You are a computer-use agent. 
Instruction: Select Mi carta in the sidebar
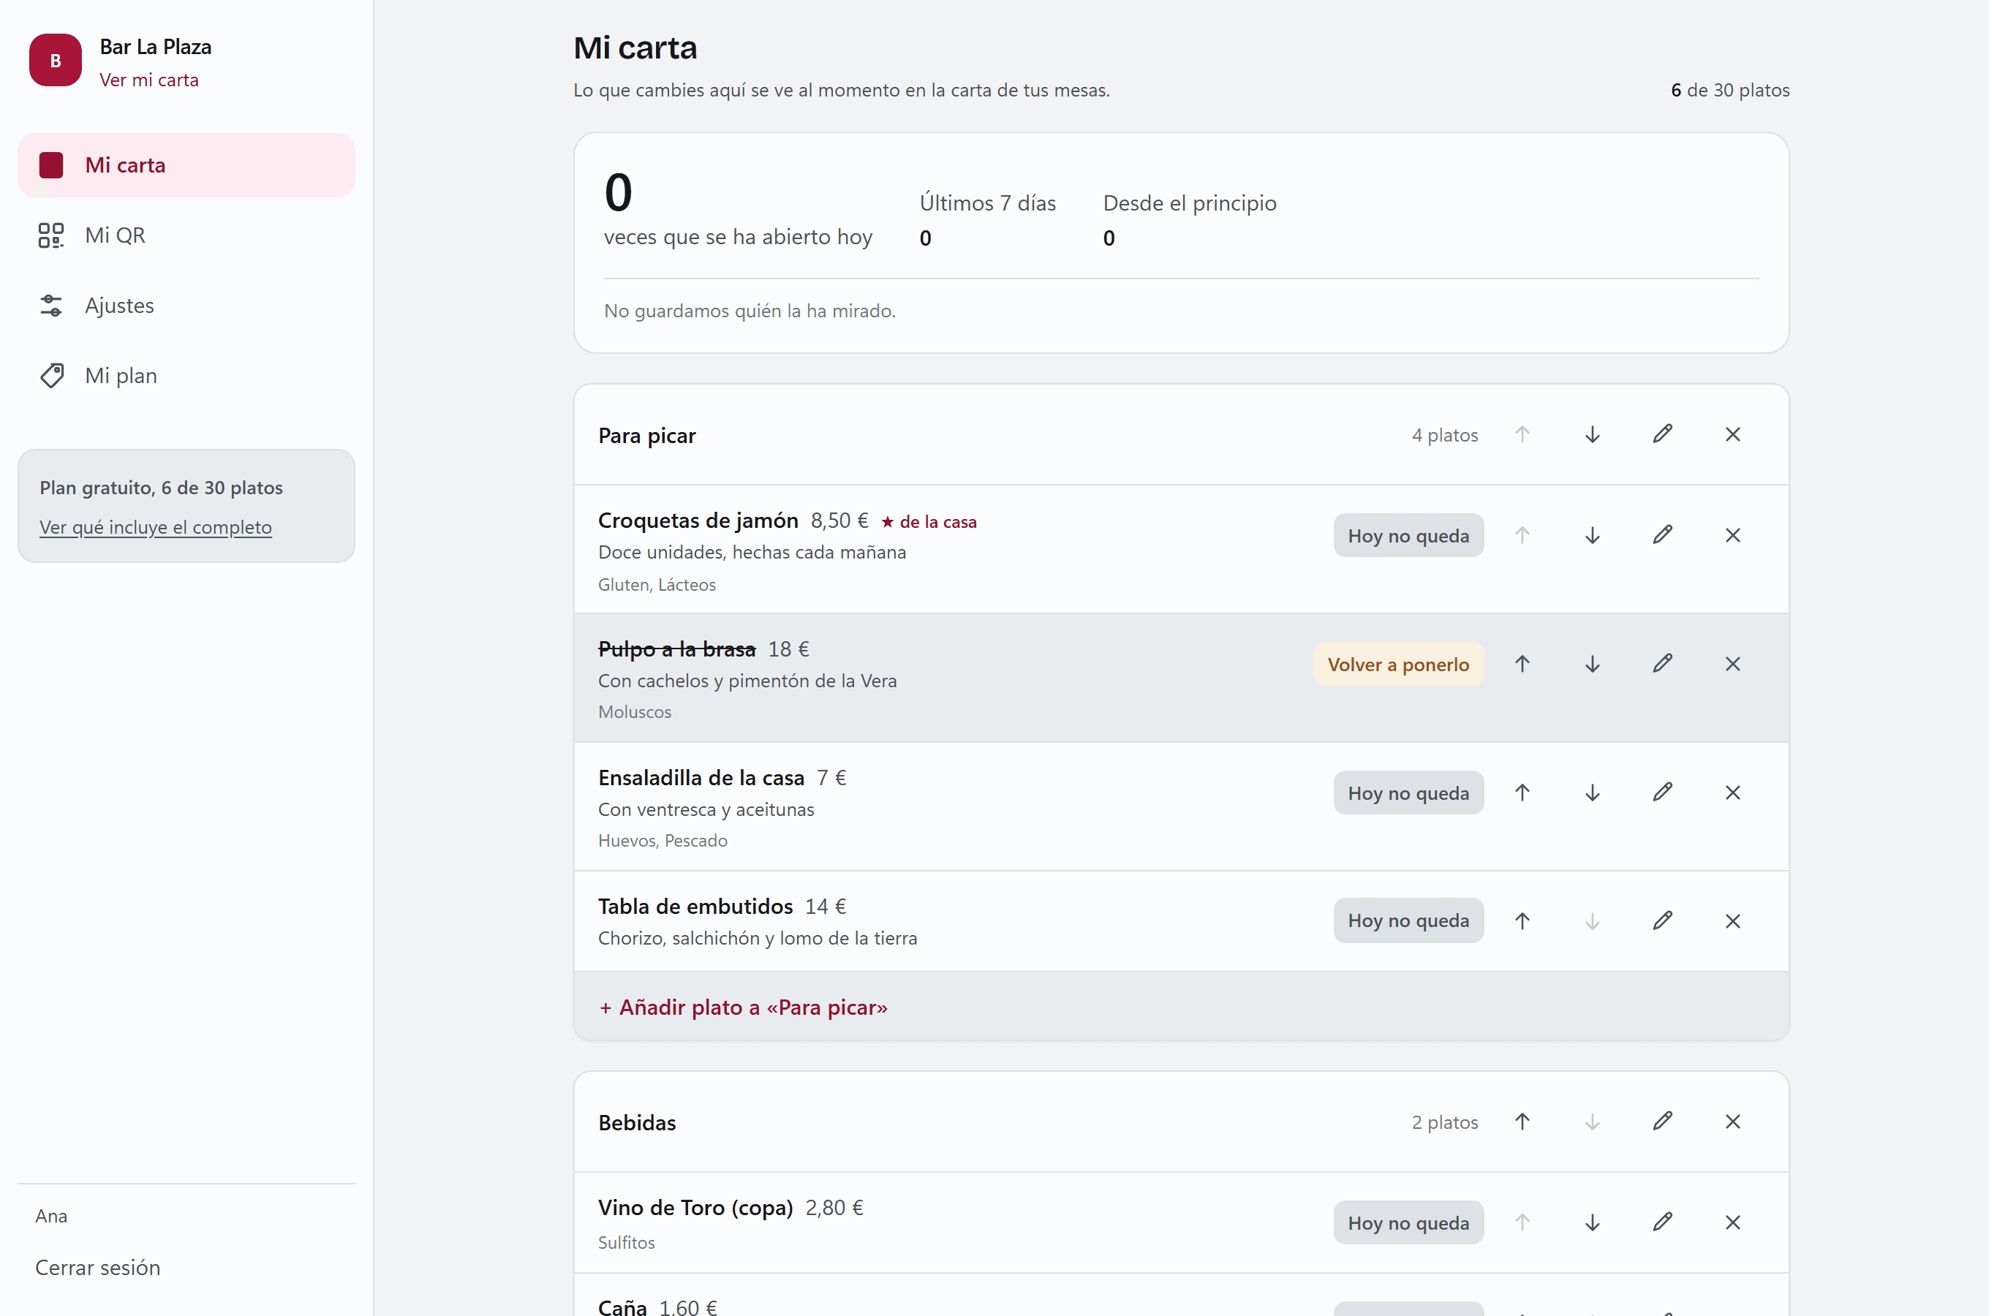click(186, 165)
